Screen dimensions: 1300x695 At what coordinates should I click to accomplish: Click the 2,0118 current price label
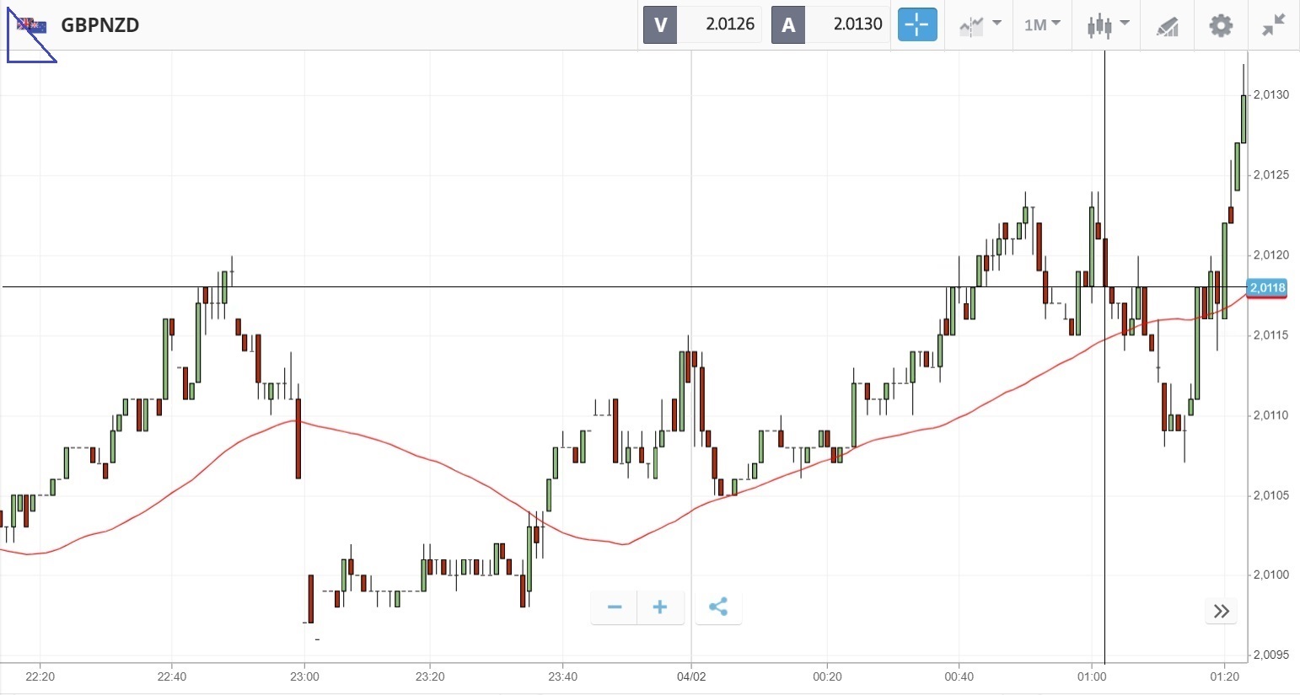[x=1267, y=288]
